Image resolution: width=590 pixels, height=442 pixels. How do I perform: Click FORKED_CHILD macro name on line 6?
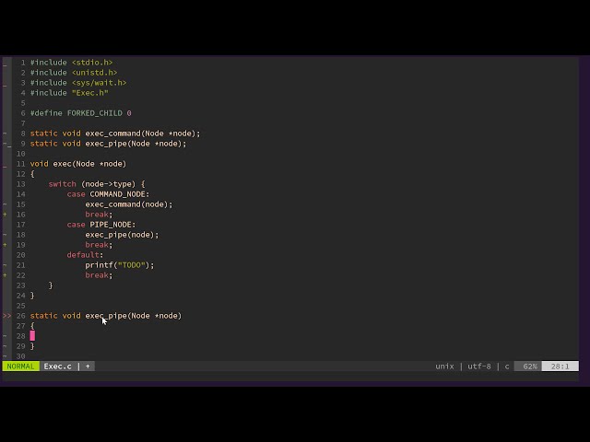94,113
